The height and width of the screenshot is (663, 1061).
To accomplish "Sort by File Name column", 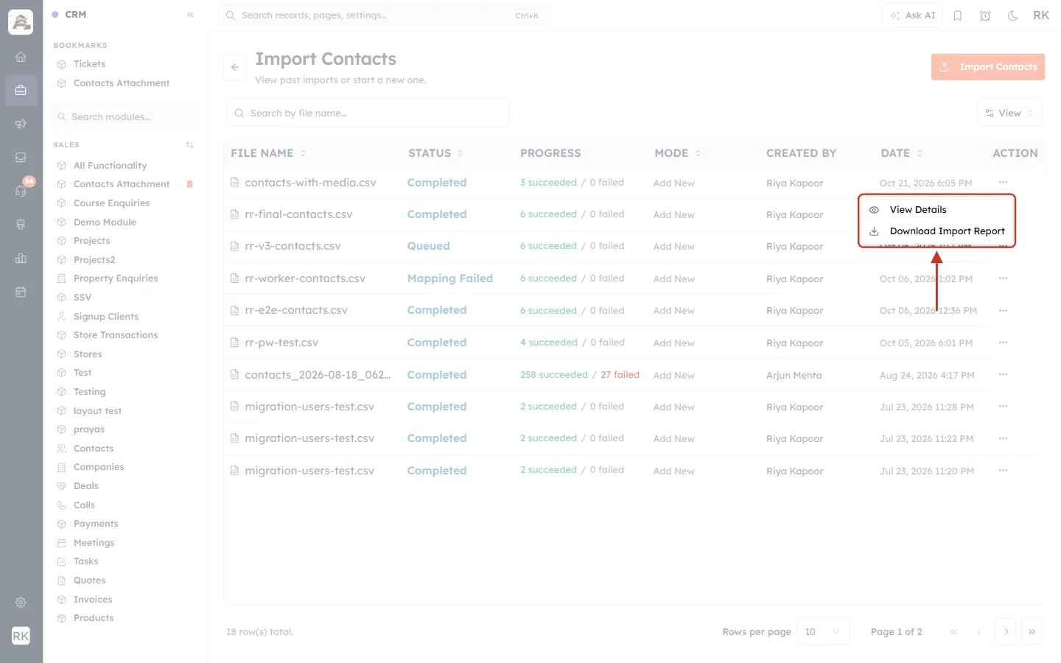I will point(268,153).
